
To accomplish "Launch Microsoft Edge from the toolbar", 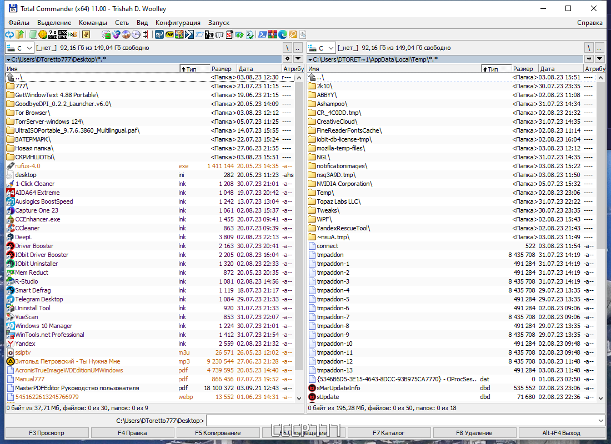I will coord(283,34).
